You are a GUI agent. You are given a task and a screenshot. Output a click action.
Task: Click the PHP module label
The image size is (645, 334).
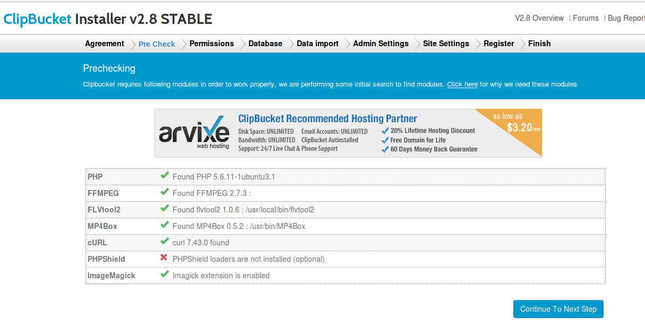pyautogui.click(x=95, y=177)
